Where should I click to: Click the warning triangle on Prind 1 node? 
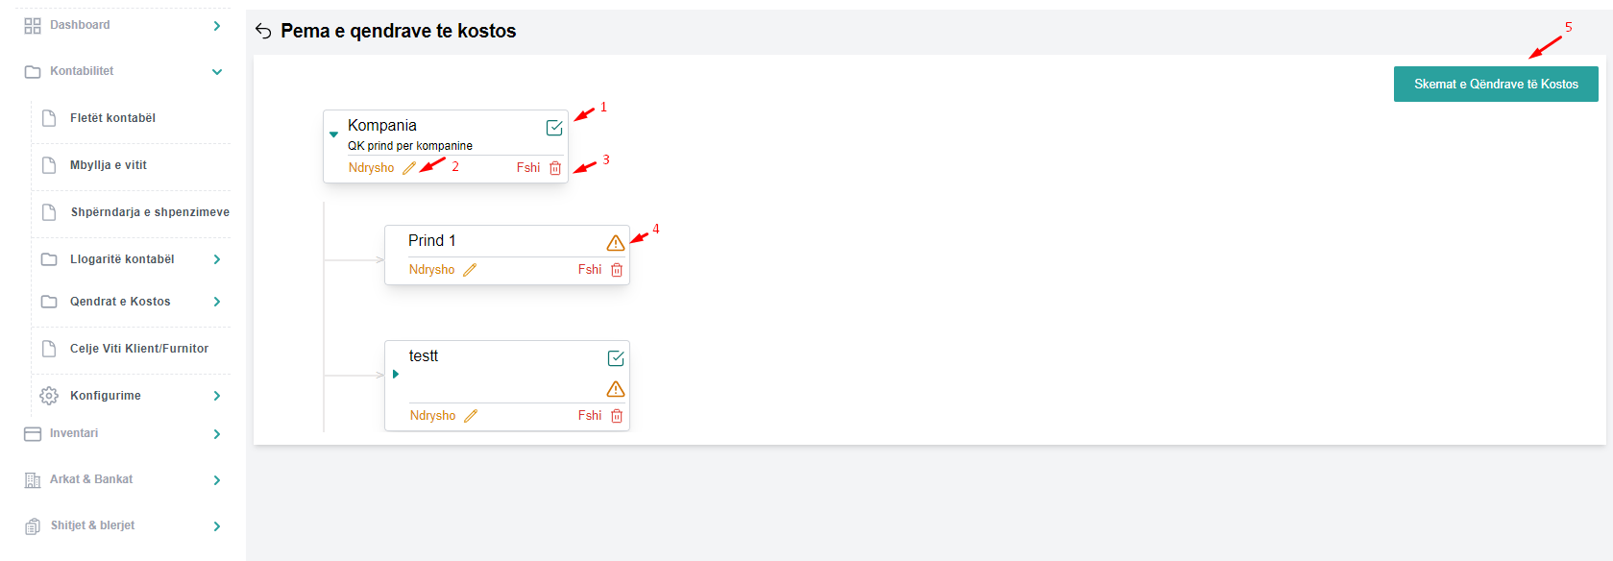[x=616, y=243]
